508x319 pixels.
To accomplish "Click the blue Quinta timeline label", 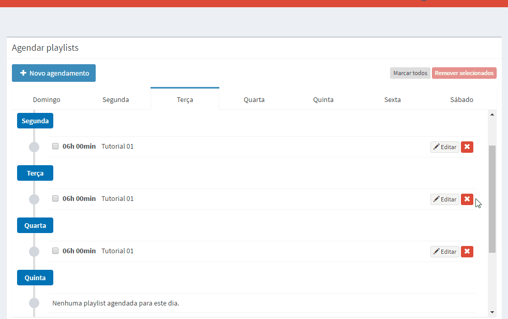I will click(x=35, y=278).
